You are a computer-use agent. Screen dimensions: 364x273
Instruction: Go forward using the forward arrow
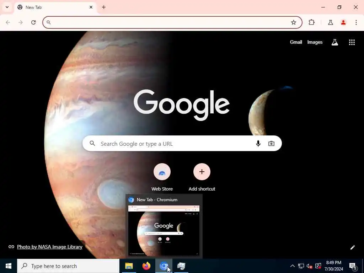21,22
